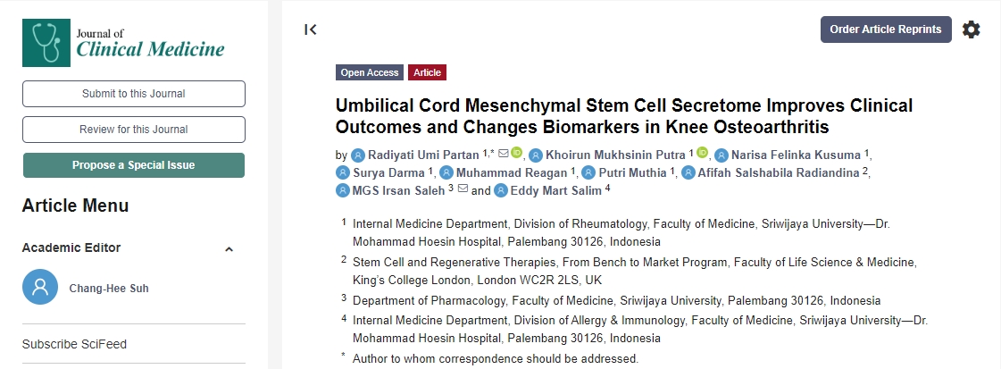Image resolution: width=1001 pixels, height=369 pixels.
Task: Click the profile icon before Surya Darma
Action: coord(343,172)
